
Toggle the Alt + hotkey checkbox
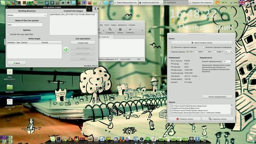(206, 52)
